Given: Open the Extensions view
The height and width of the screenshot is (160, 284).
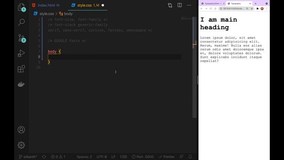Looking at the screenshot, I should click(21, 69).
